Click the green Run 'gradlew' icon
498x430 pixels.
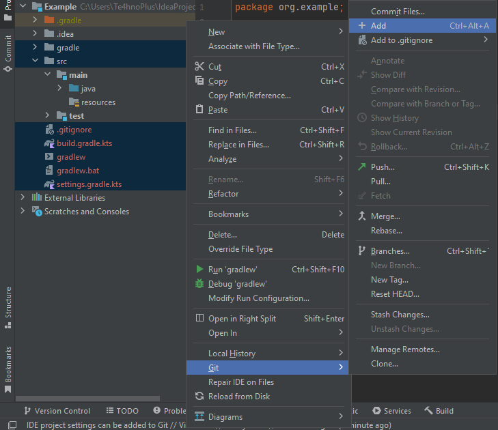point(199,270)
